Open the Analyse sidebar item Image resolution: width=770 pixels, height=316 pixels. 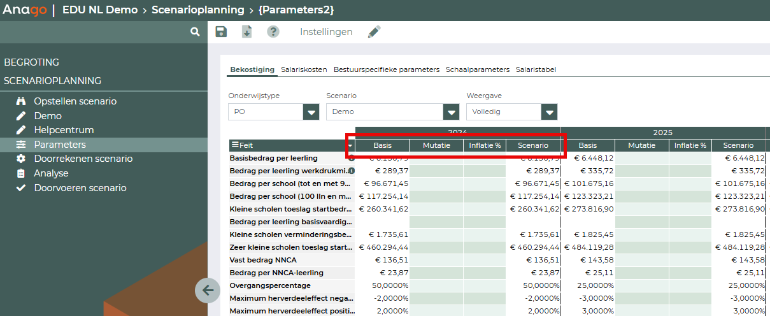pos(51,173)
